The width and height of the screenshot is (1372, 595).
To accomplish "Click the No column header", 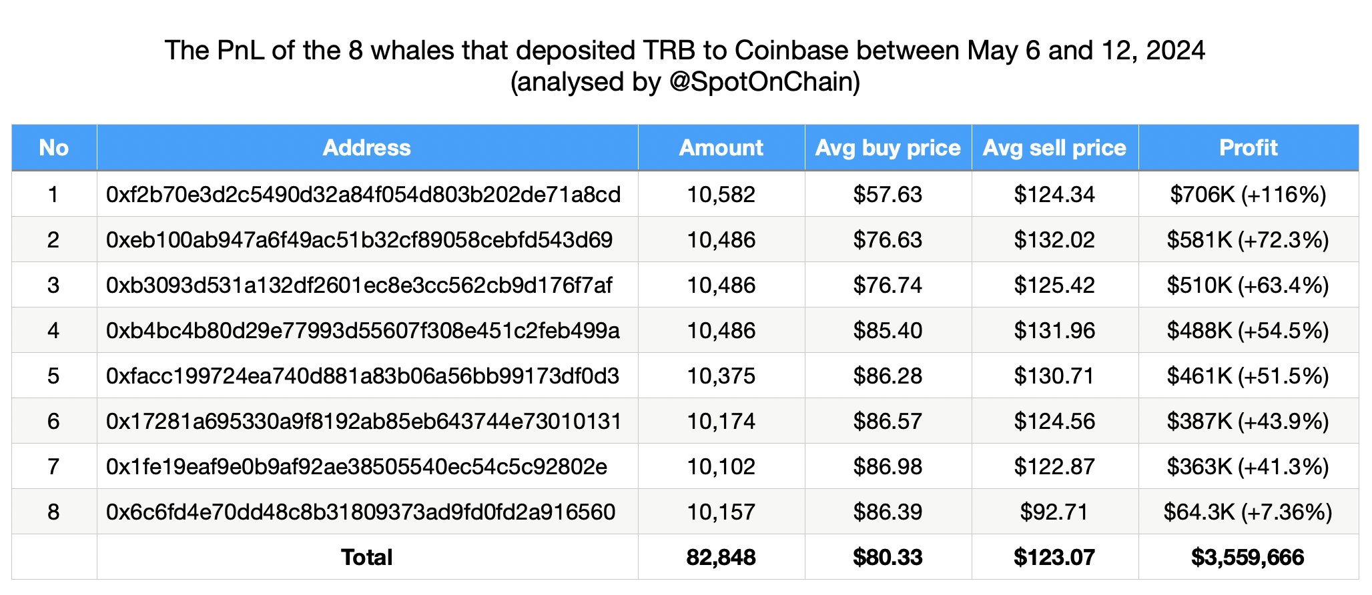I will [x=53, y=148].
